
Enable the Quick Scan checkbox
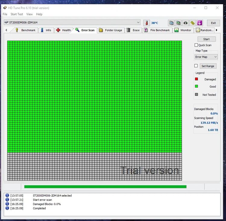(196, 45)
